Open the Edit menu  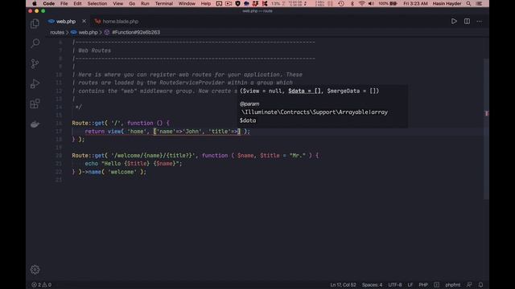[77, 3]
